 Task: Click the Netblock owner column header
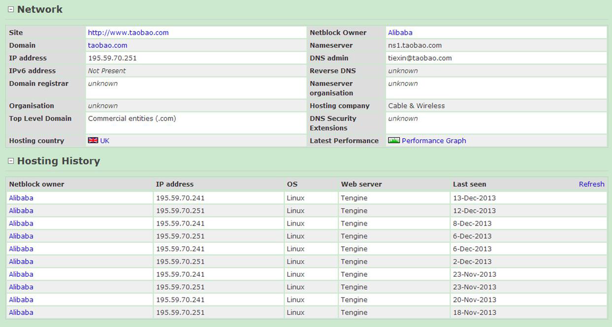[36, 184]
